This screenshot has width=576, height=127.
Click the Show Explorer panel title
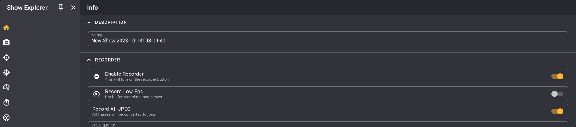(27, 8)
